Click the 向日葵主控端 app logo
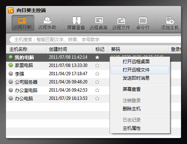Image resolution: width=187 pixels, height=144 pixels. tap(11, 10)
